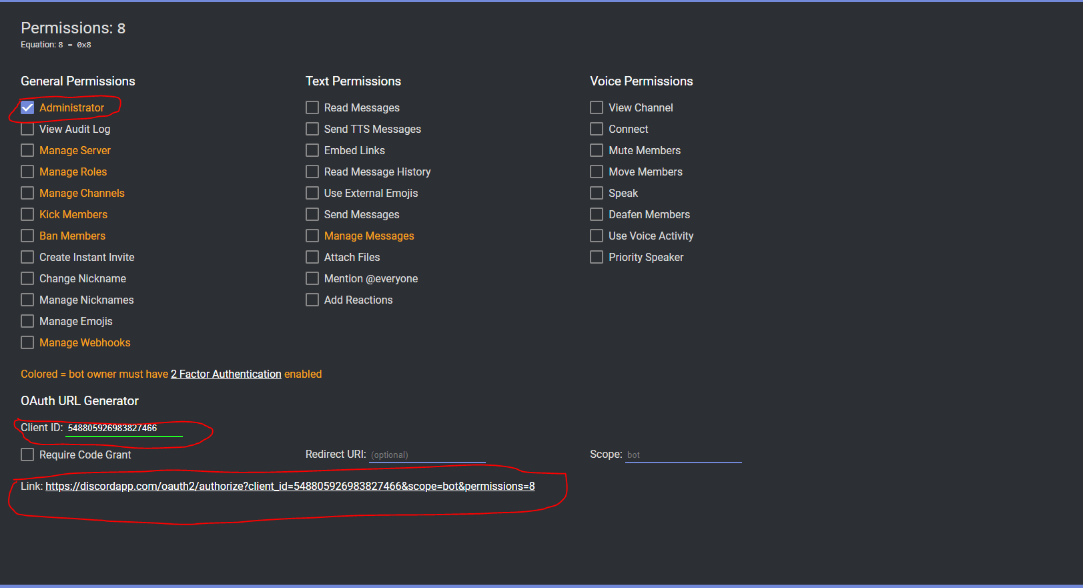Select the Permissions: 8 heading text
Viewport: 1083px width, 588px height.
[73, 28]
